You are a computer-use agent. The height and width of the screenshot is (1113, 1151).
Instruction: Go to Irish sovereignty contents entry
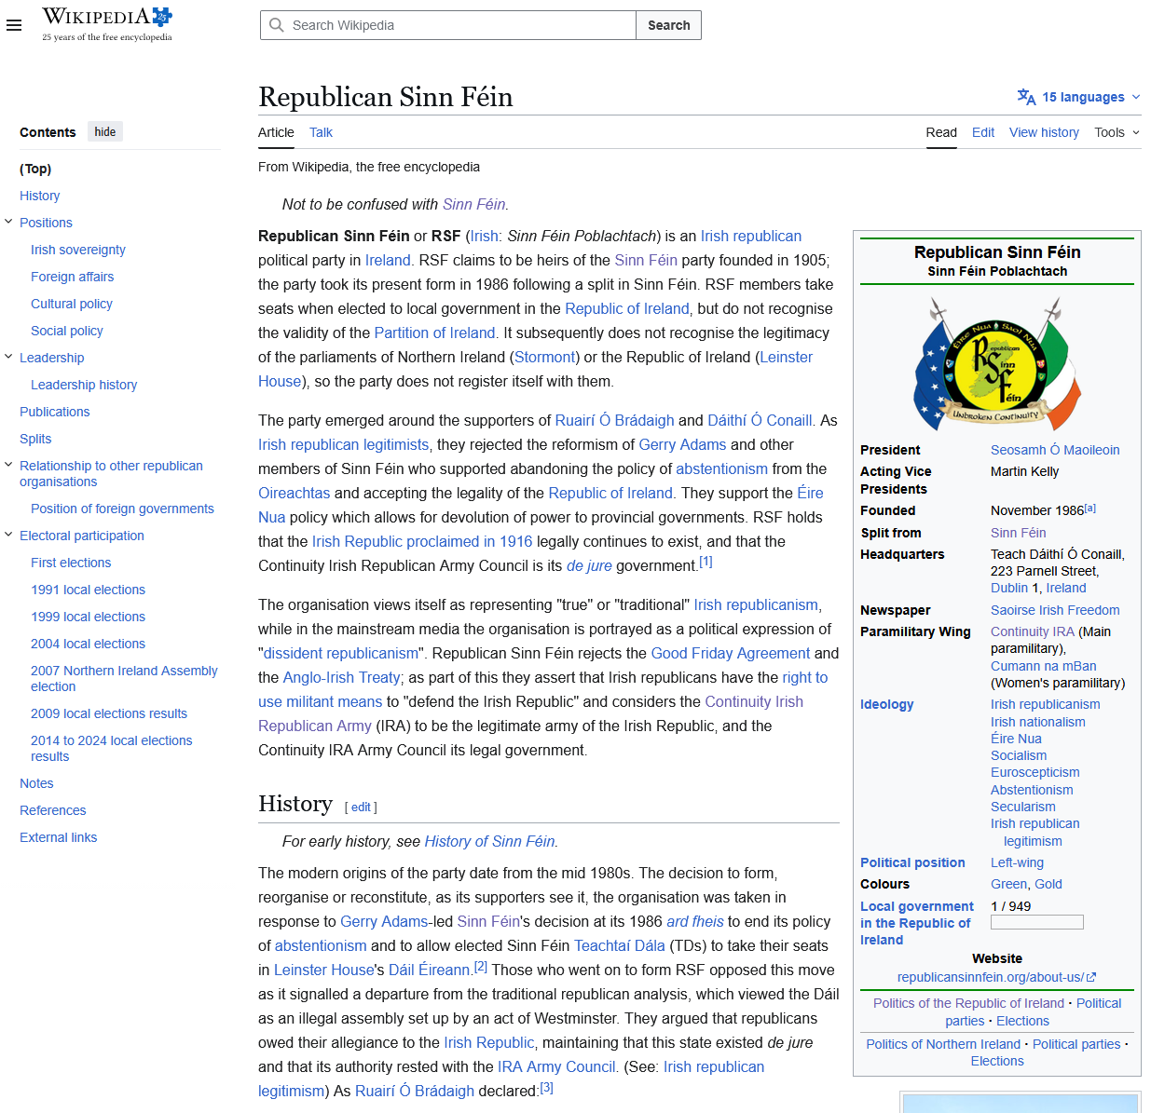pyautogui.click(x=78, y=250)
